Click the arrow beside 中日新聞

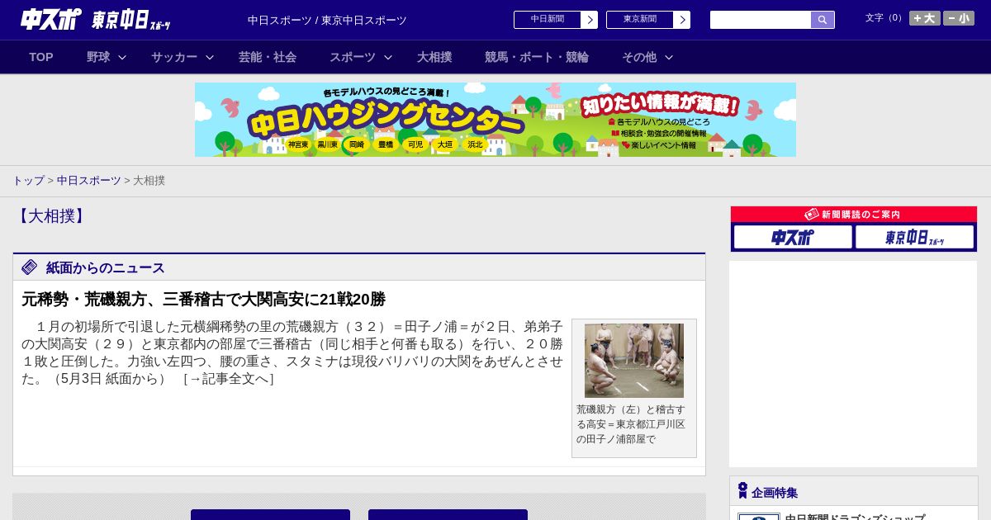(590, 20)
